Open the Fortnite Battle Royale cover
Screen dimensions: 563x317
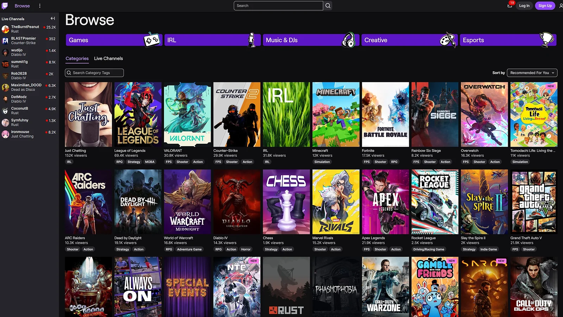(386, 114)
